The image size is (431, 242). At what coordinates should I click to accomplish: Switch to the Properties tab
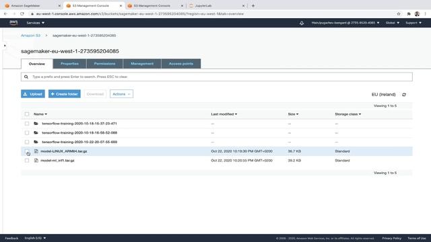69,64
